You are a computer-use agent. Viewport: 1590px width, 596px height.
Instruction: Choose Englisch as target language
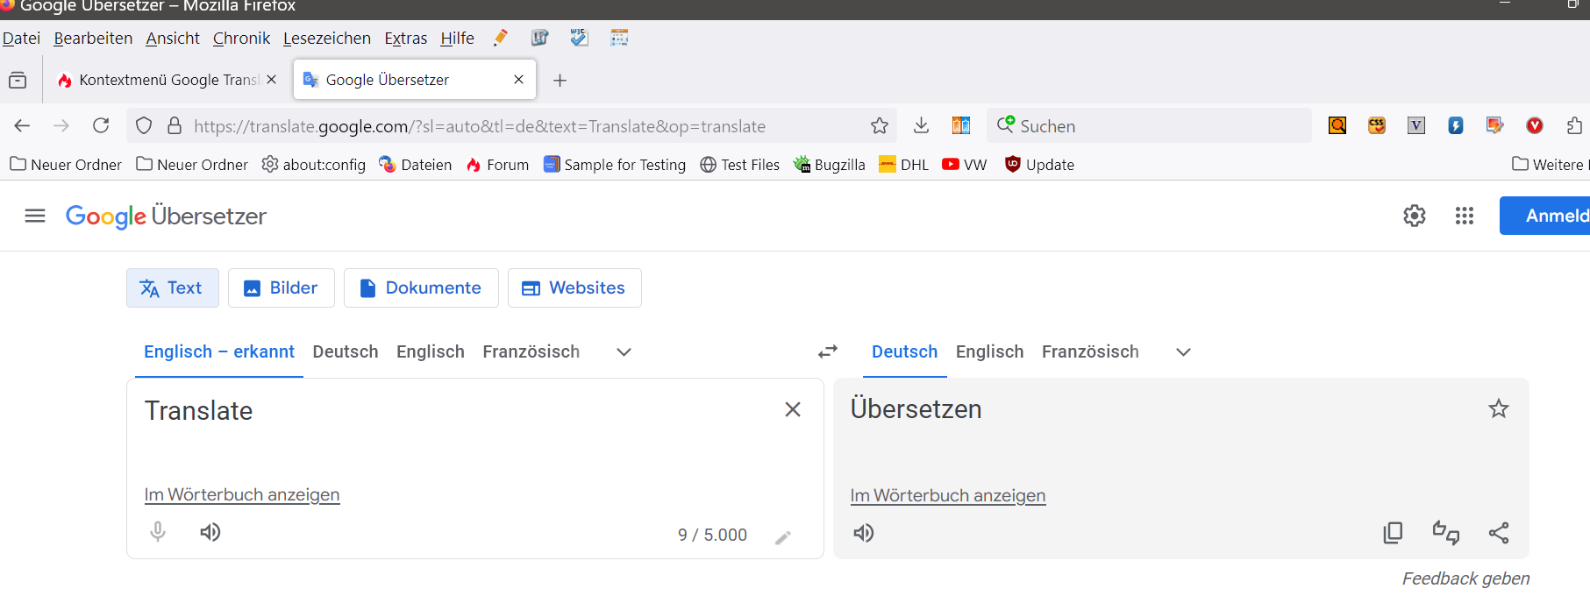click(x=989, y=351)
